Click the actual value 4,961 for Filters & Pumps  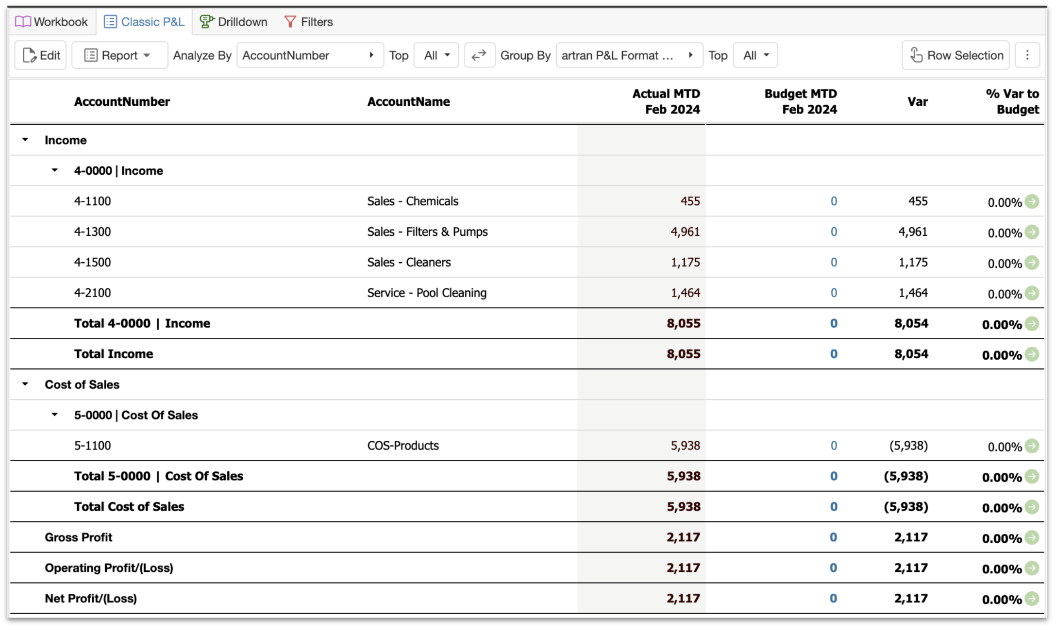685,232
